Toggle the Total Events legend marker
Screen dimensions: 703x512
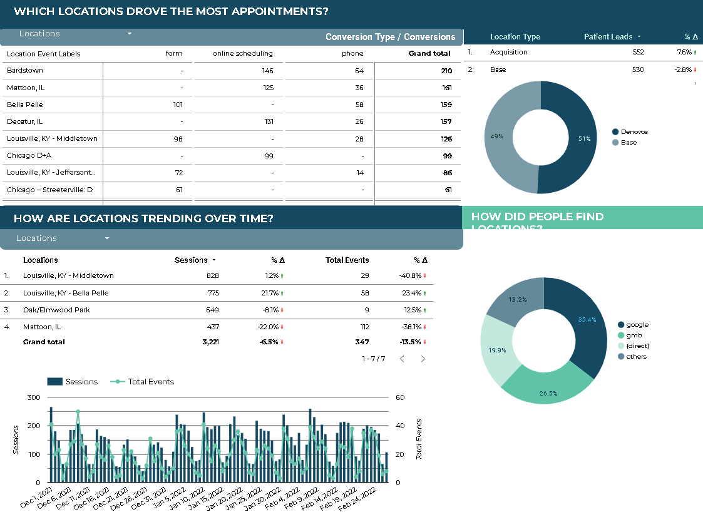118,382
